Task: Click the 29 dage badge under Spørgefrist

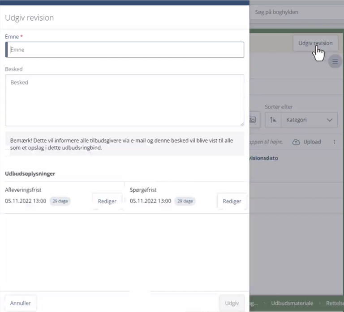Action: [x=185, y=201]
